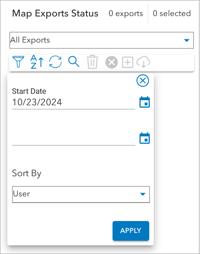200x254 pixels.
Task: Click the Map Exports Status title
Action: (55, 13)
